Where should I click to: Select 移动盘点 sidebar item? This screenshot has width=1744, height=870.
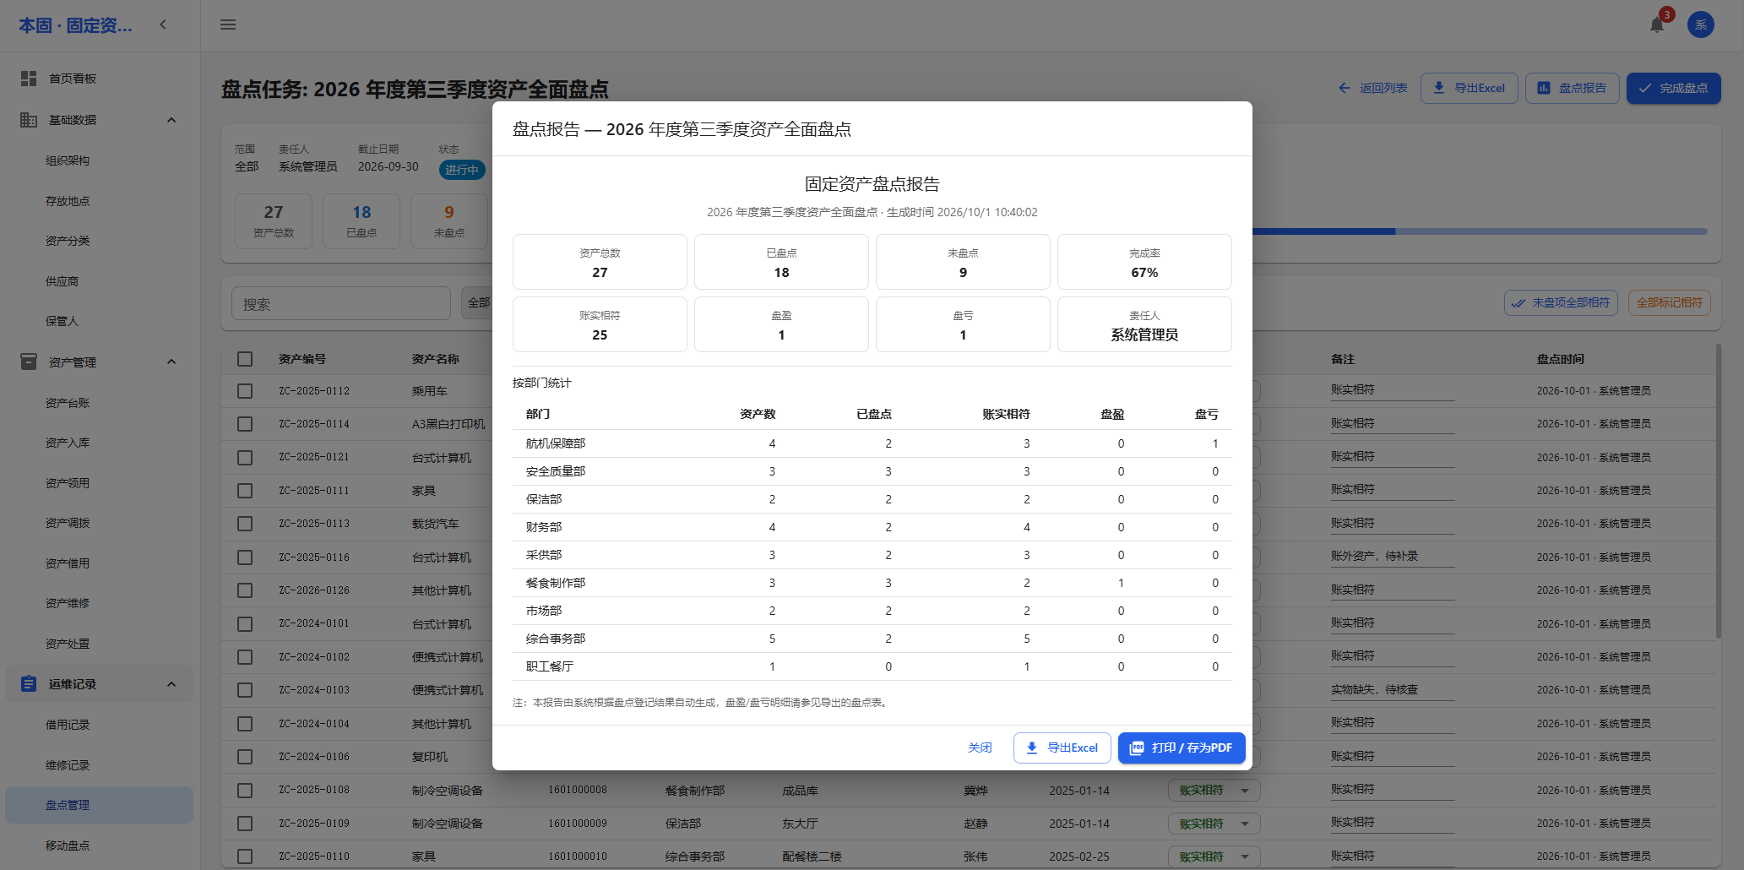pos(68,846)
